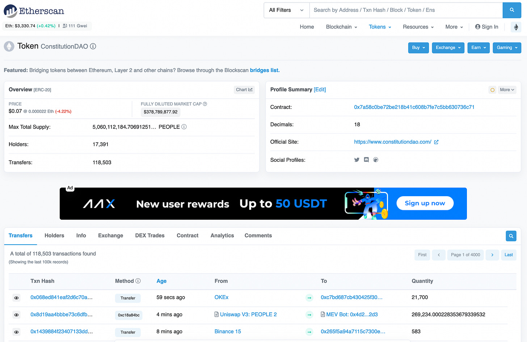Click the external link icon by official site
Viewport: 527px width, 342px height.
point(436,142)
